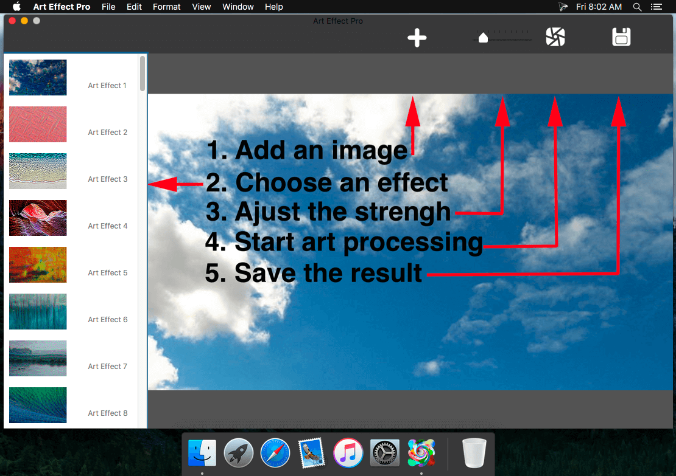The height and width of the screenshot is (476, 676).
Task: Pick the Art Effect 4 thumbnail
Action: pyautogui.click(x=38, y=218)
